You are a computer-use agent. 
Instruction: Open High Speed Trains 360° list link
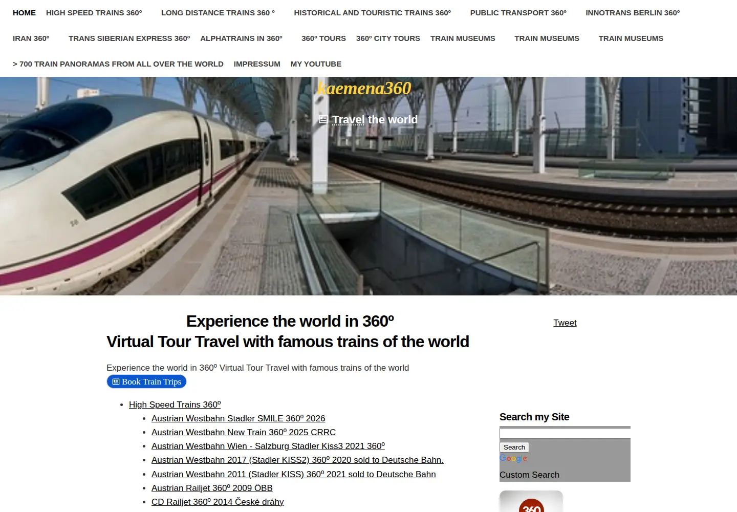175,404
